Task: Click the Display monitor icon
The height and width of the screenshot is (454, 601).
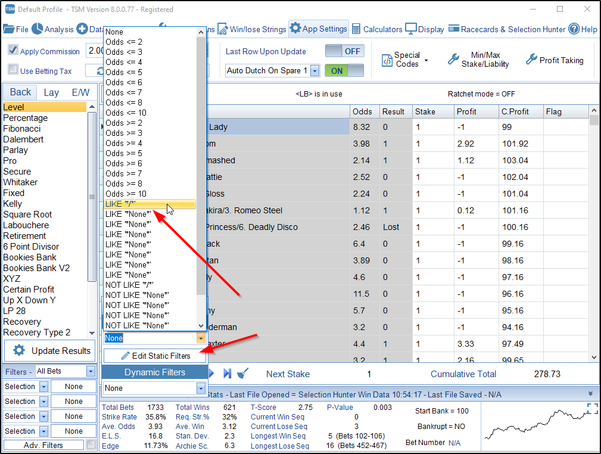Action: (411, 29)
